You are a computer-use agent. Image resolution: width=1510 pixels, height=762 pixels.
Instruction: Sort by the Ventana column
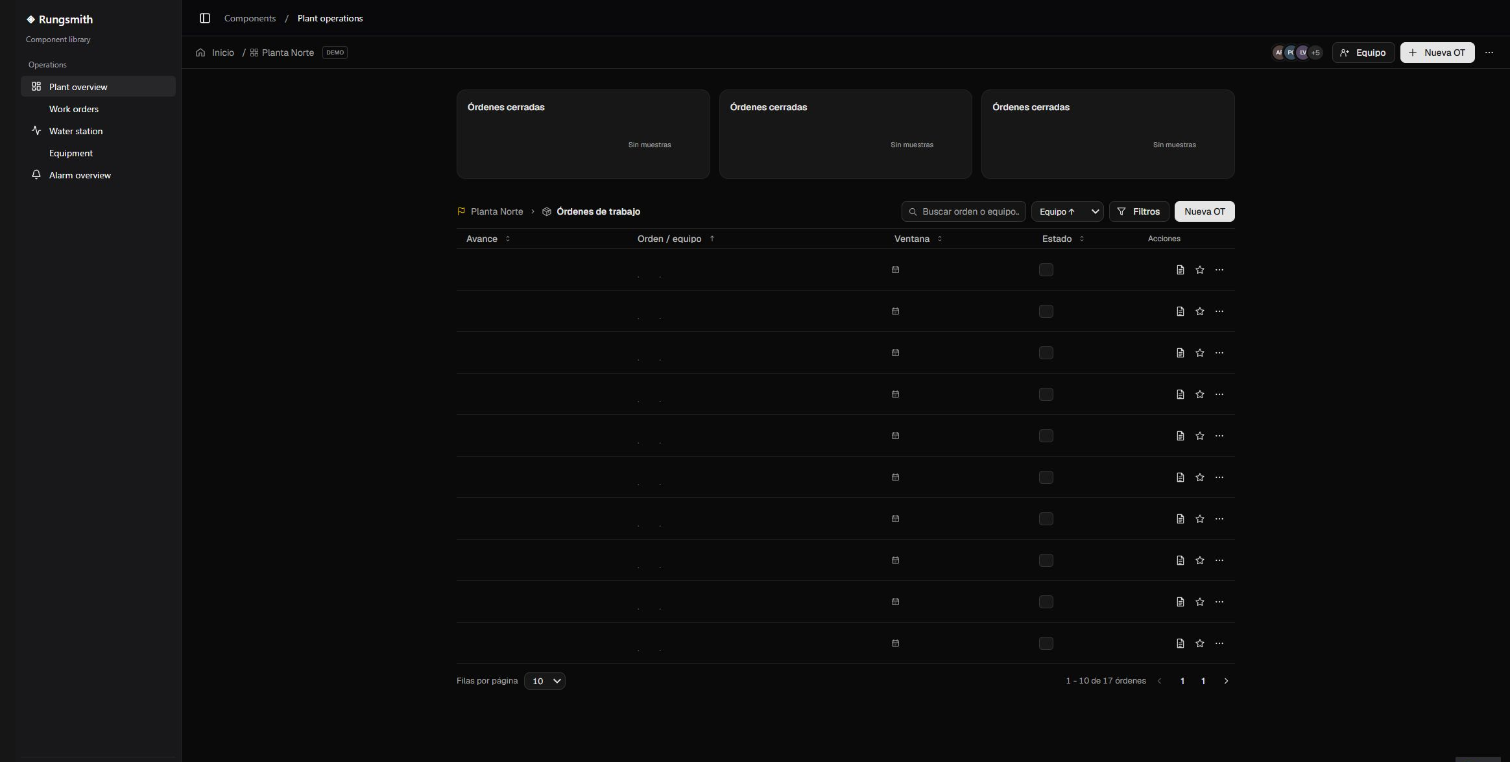pos(918,239)
